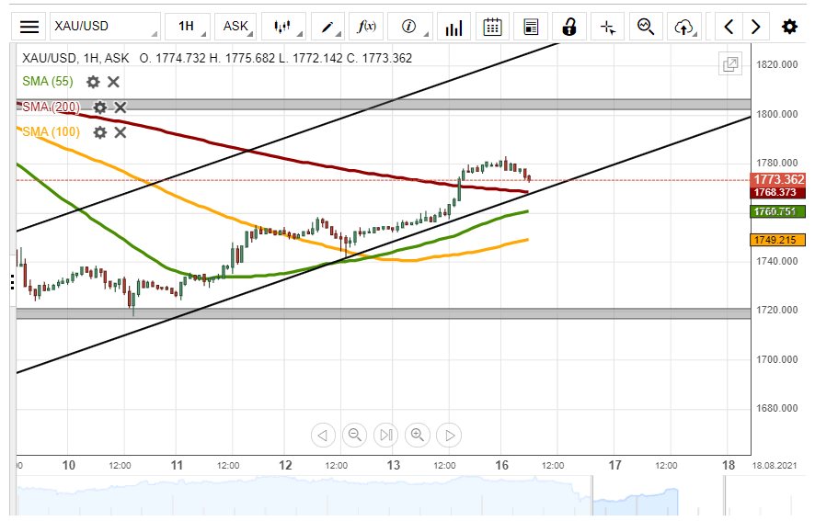Open the XAU/USD instrument selector

pyautogui.click(x=105, y=27)
